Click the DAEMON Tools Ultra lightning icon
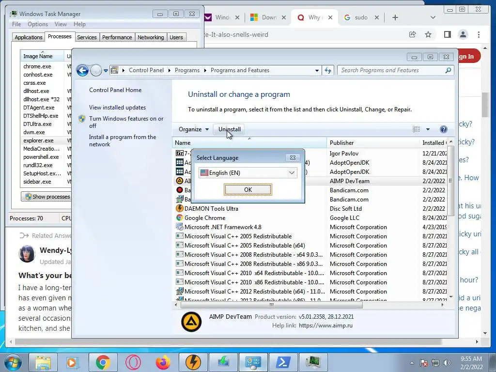496x372 pixels. pyautogui.click(x=179, y=208)
